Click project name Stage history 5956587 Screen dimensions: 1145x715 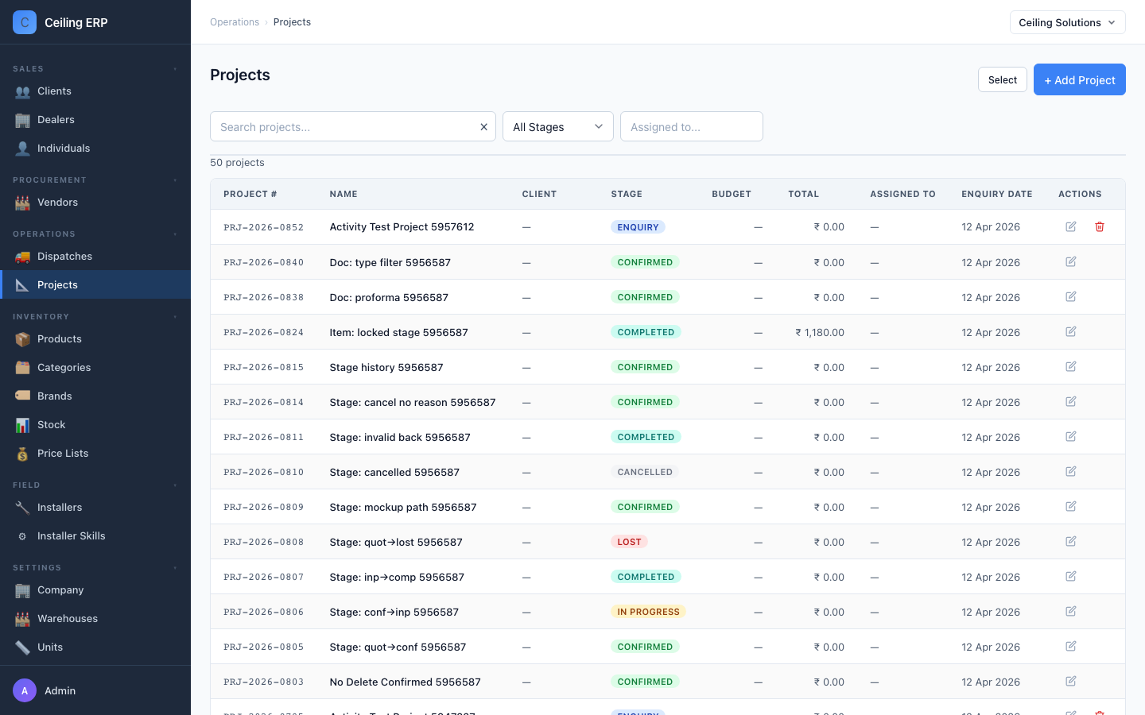pos(386,367)
